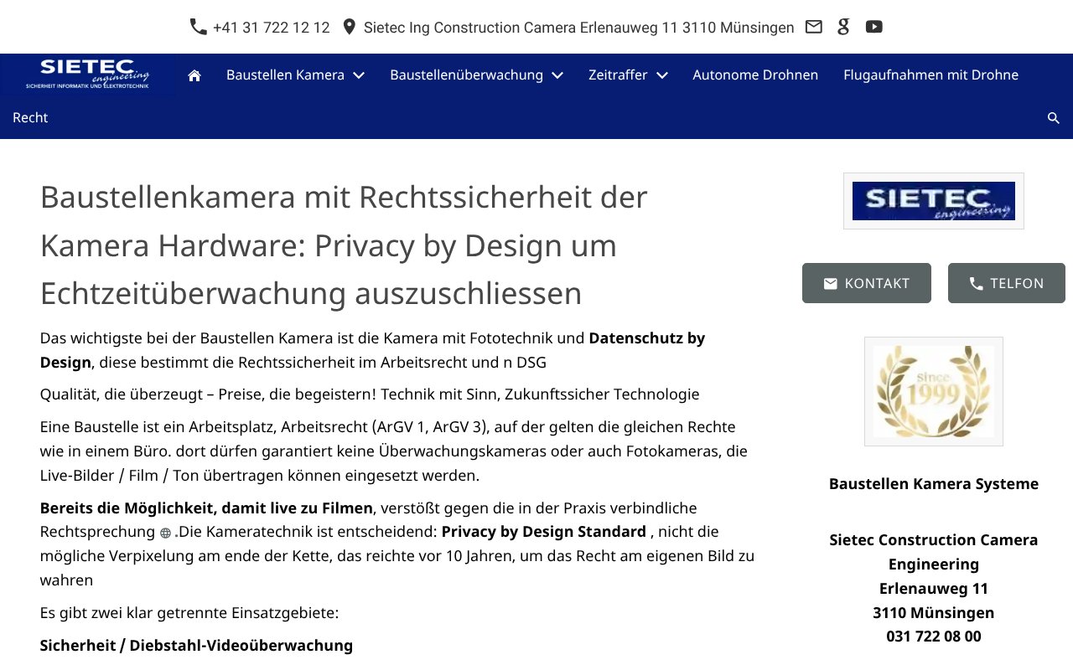Click the Google icon in the top bar
The height and width of the screenshot is (670, 1073).
(842, 26)
